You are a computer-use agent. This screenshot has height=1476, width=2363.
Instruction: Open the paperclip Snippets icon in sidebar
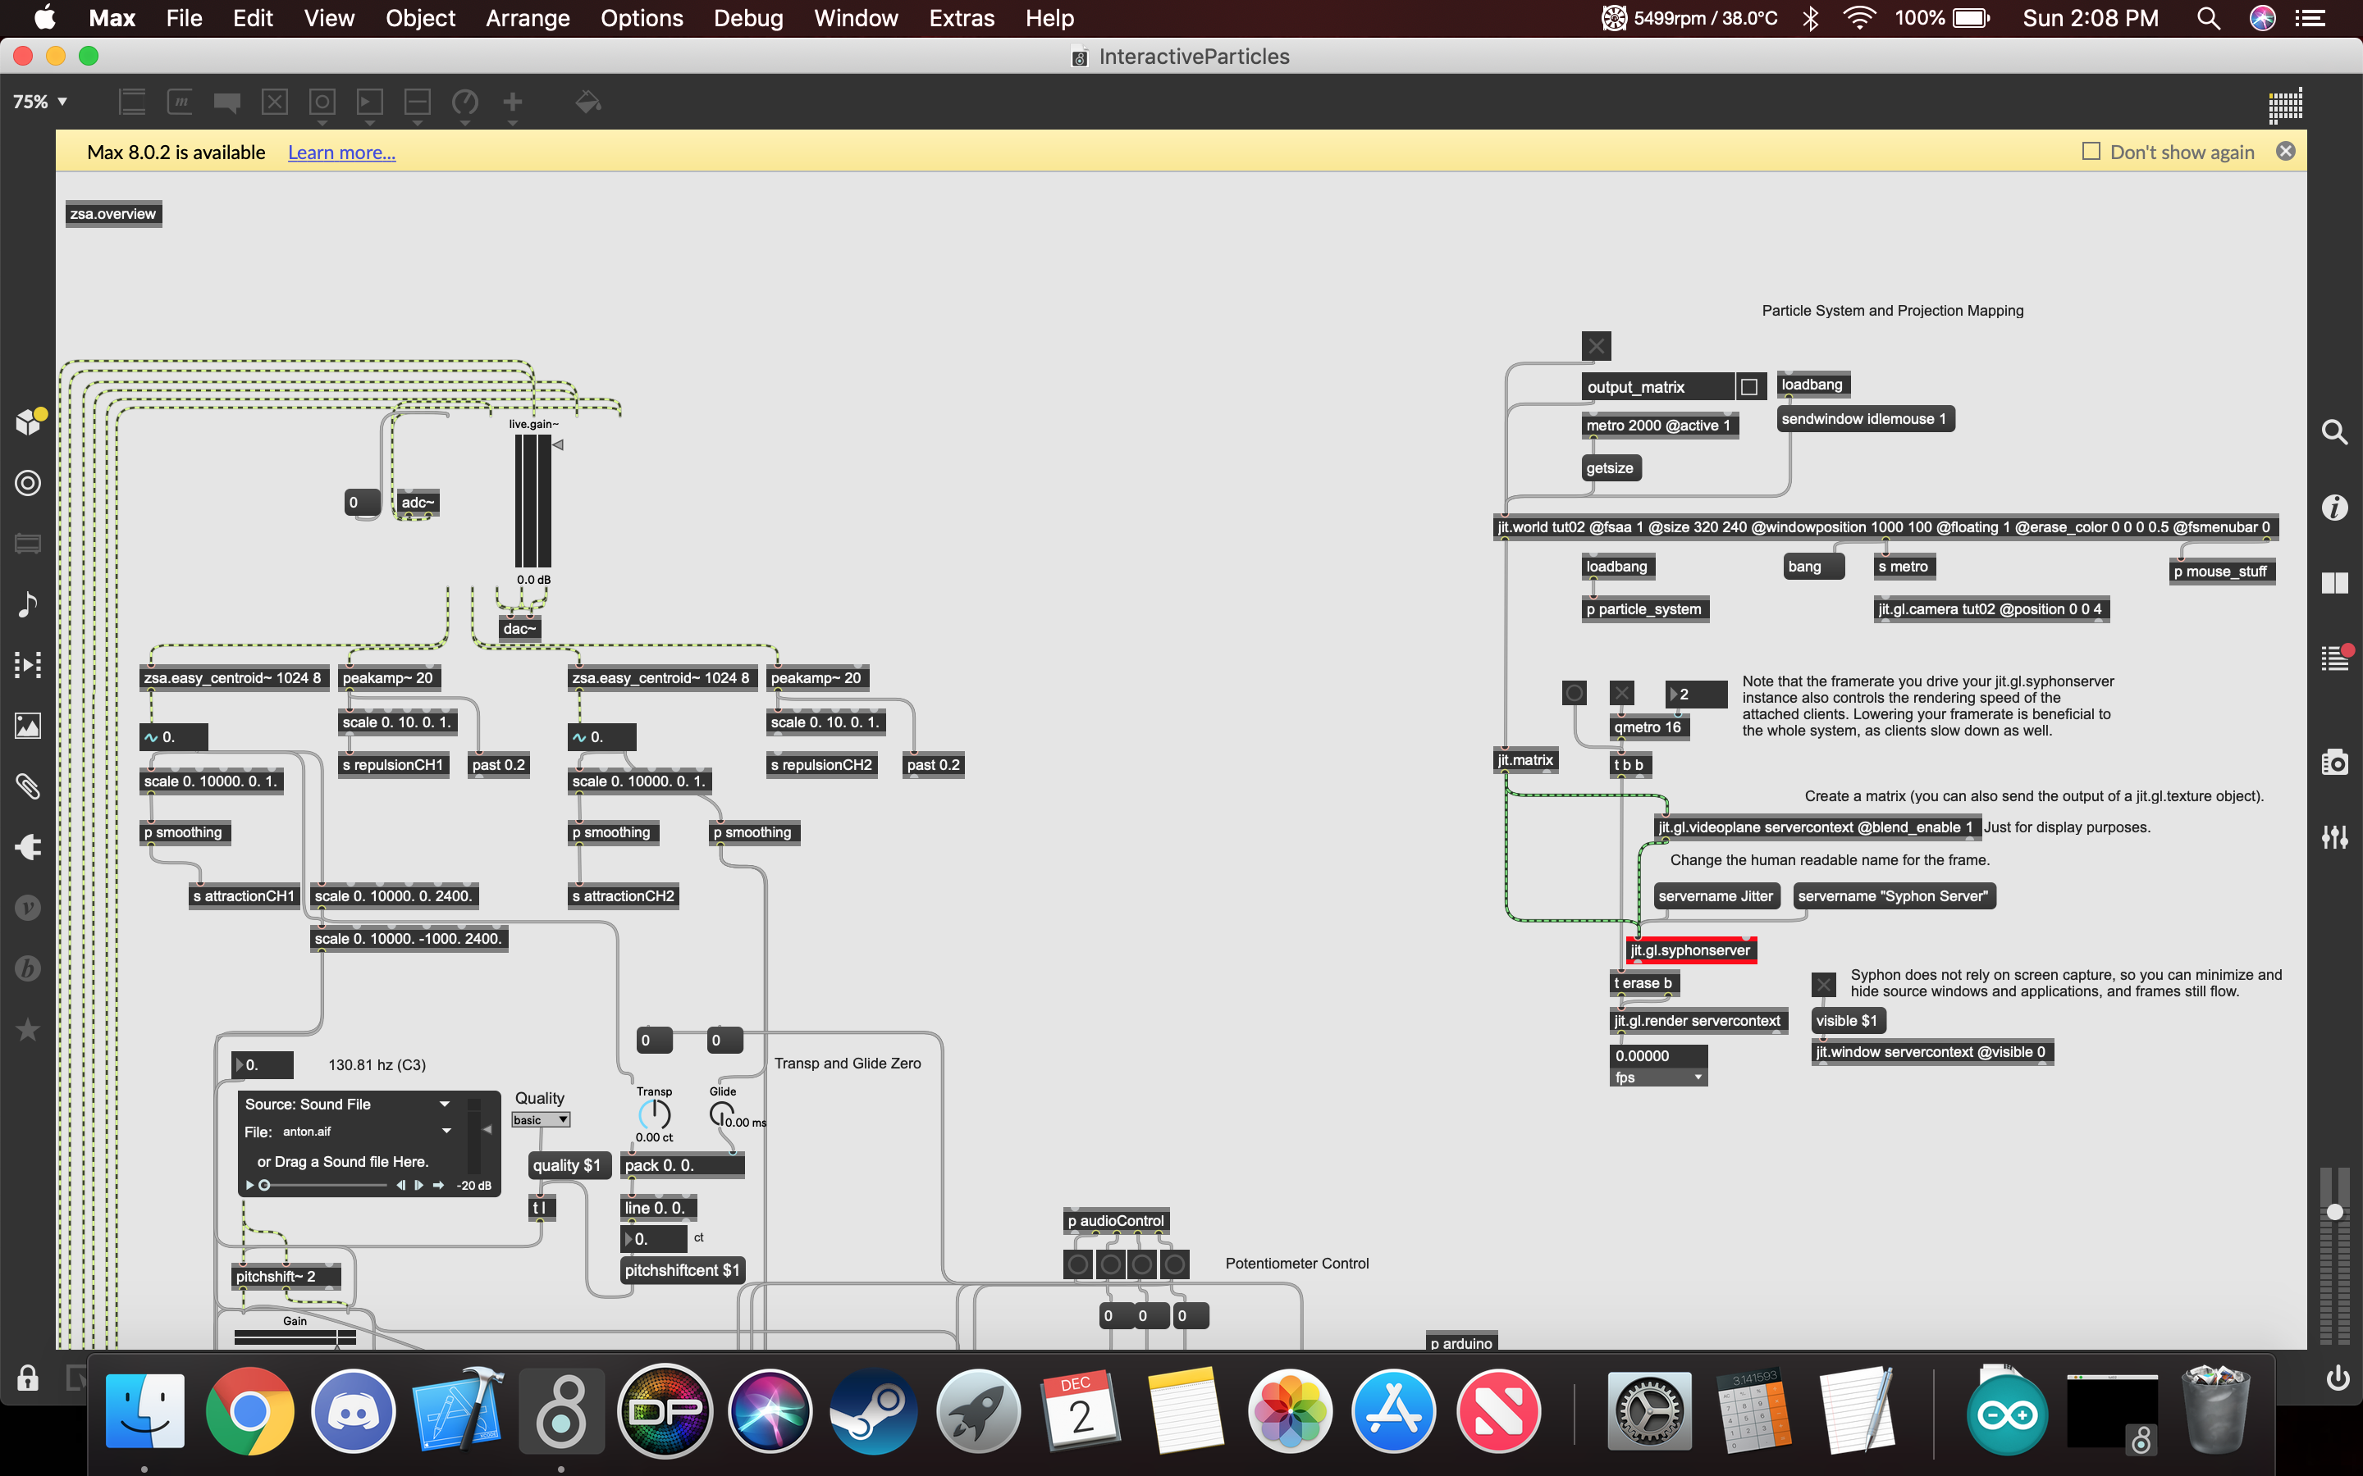27,786
